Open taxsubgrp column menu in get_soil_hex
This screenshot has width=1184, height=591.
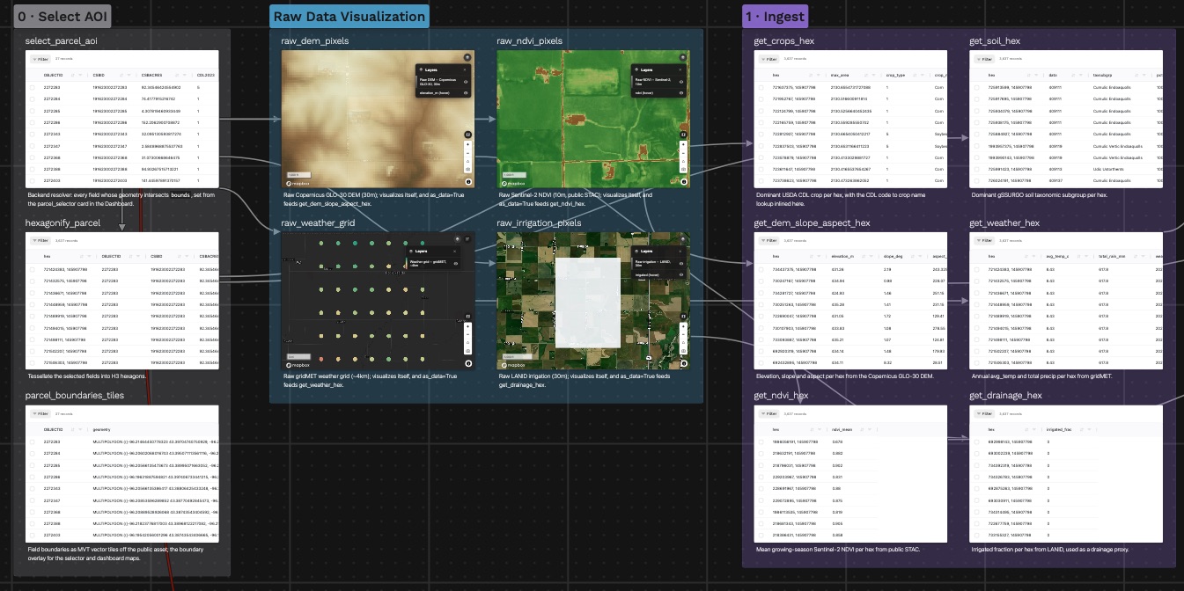[x=1144, y=77]
